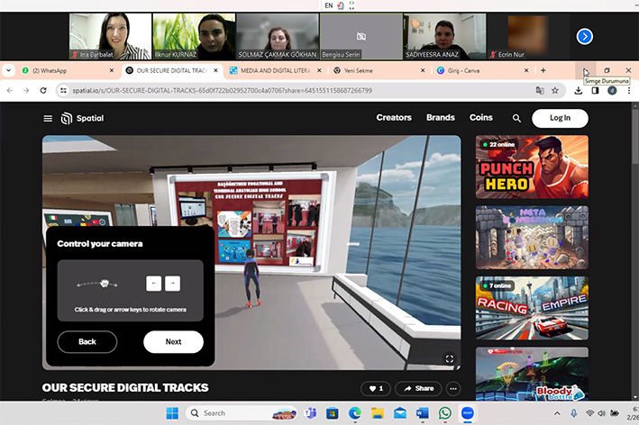Open the Chrome tab search dropdown
639x425 pixels.
[9, 70]
